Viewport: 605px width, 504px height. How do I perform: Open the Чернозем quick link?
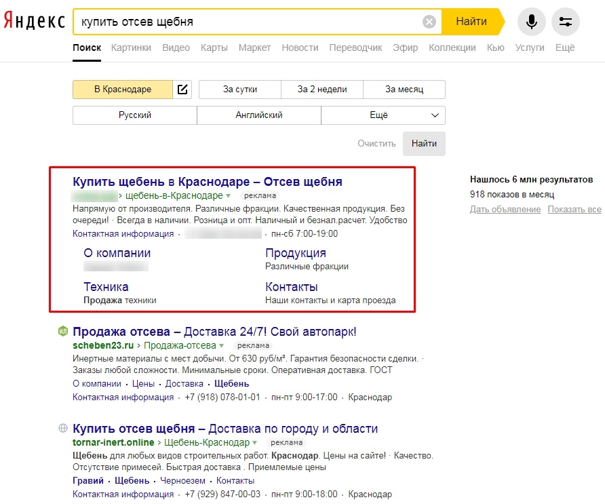[182, 480]
